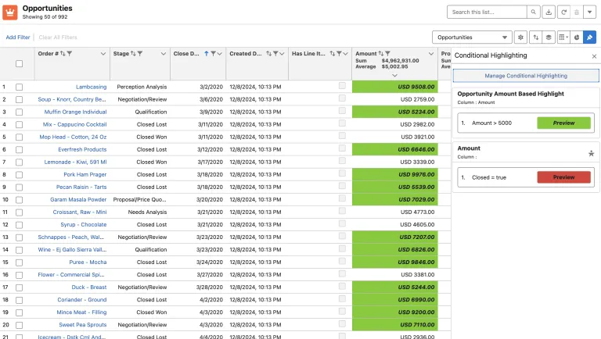Image resolution: width=601 pixels, height=339 pixels.
Task: Filter the Amount column
Action: 387,54
